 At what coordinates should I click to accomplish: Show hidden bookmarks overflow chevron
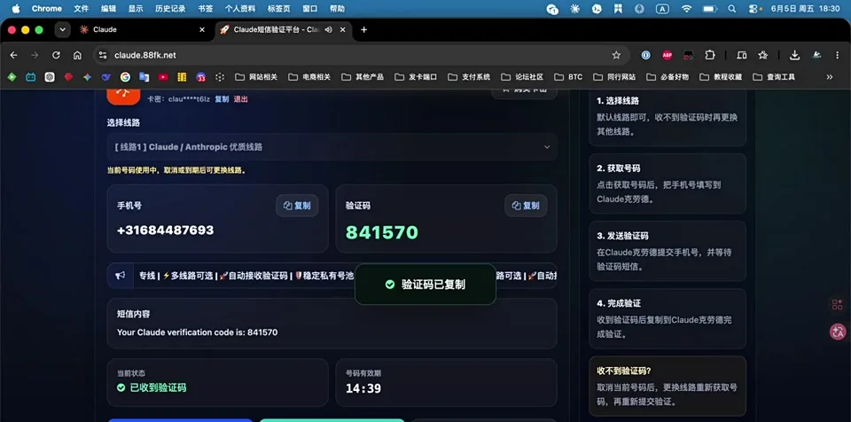point(830,77)
